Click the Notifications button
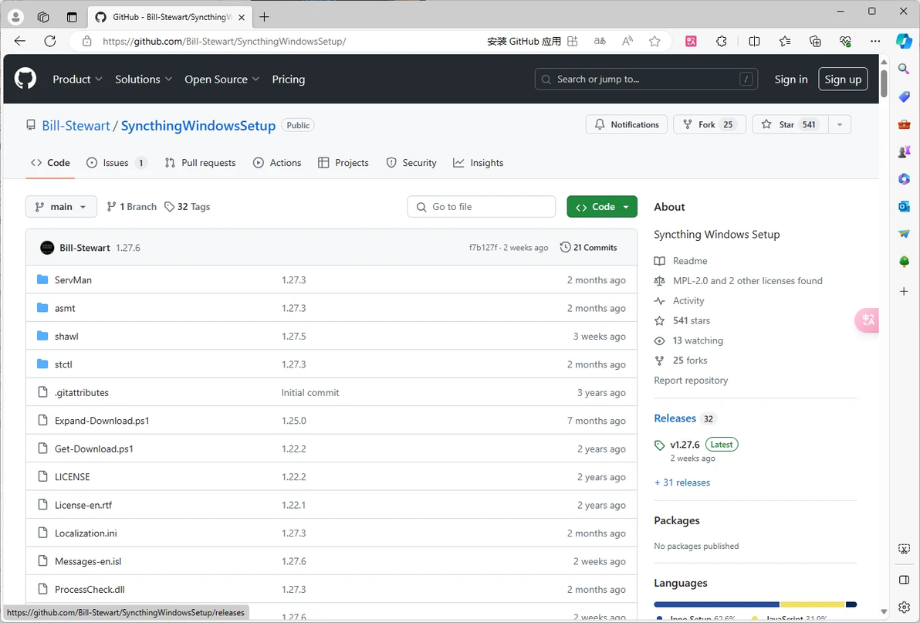Screen dimensions: 920x623 click(x=627, y=124)
